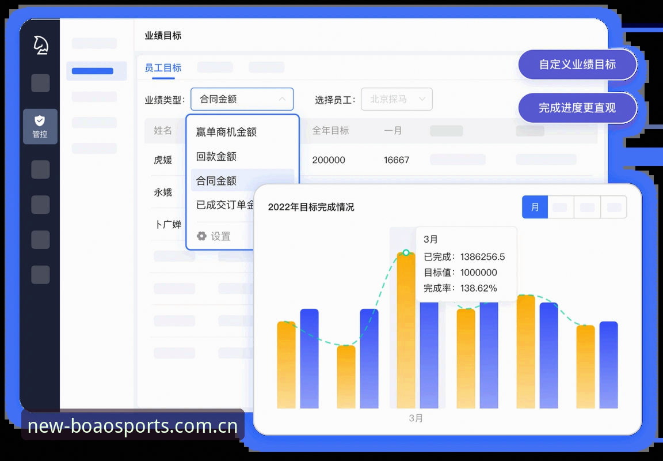Click the orange 3月 completed bar
The image size is (663, 461).
pyautogui.click(x=406, y=331)
